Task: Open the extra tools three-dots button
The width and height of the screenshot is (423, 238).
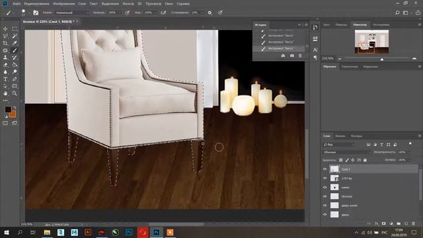Action: (5, 100)
